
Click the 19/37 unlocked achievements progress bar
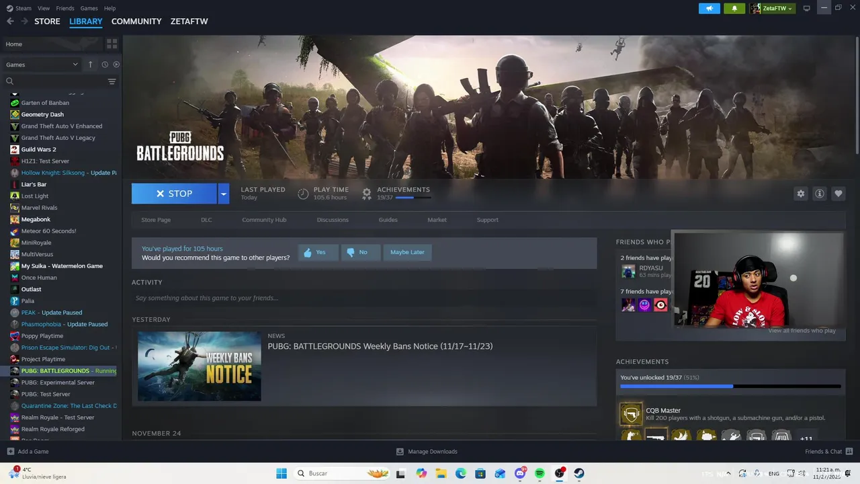[730, 387]
